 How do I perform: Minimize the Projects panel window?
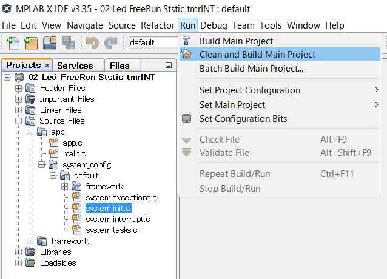pyautogui.click(x=169, y=66)
